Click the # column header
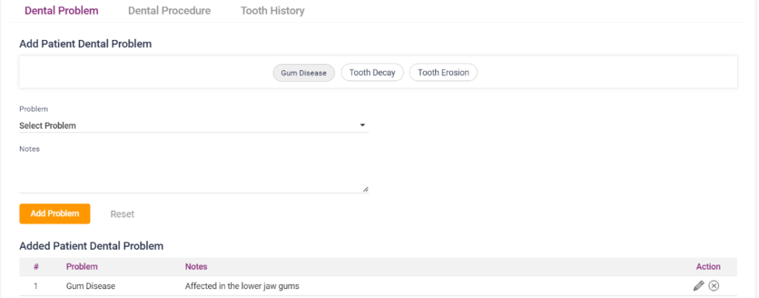 36,266
